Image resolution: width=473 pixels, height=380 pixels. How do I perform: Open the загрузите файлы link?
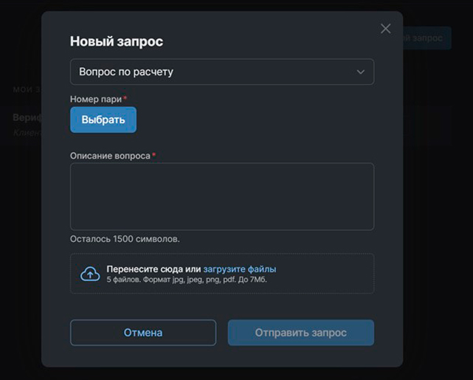pos(240,269)
